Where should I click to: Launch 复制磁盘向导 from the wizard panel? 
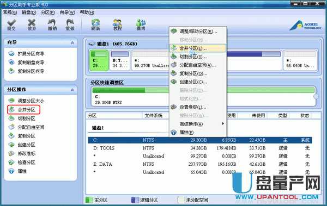[27, 63]
